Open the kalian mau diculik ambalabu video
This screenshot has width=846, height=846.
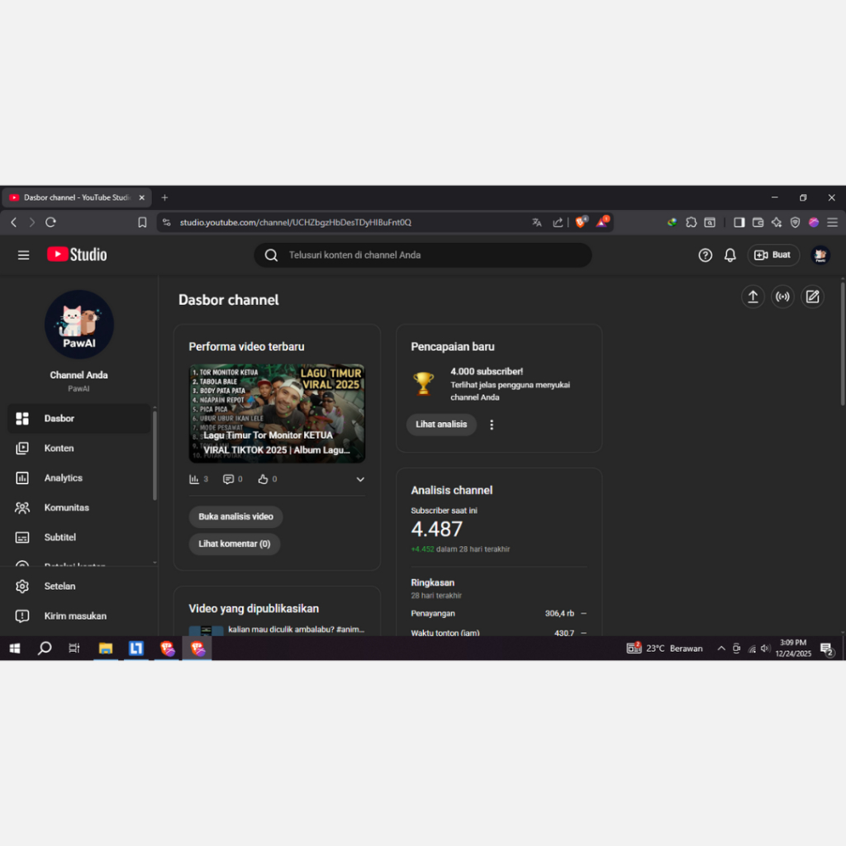(277, 630)
